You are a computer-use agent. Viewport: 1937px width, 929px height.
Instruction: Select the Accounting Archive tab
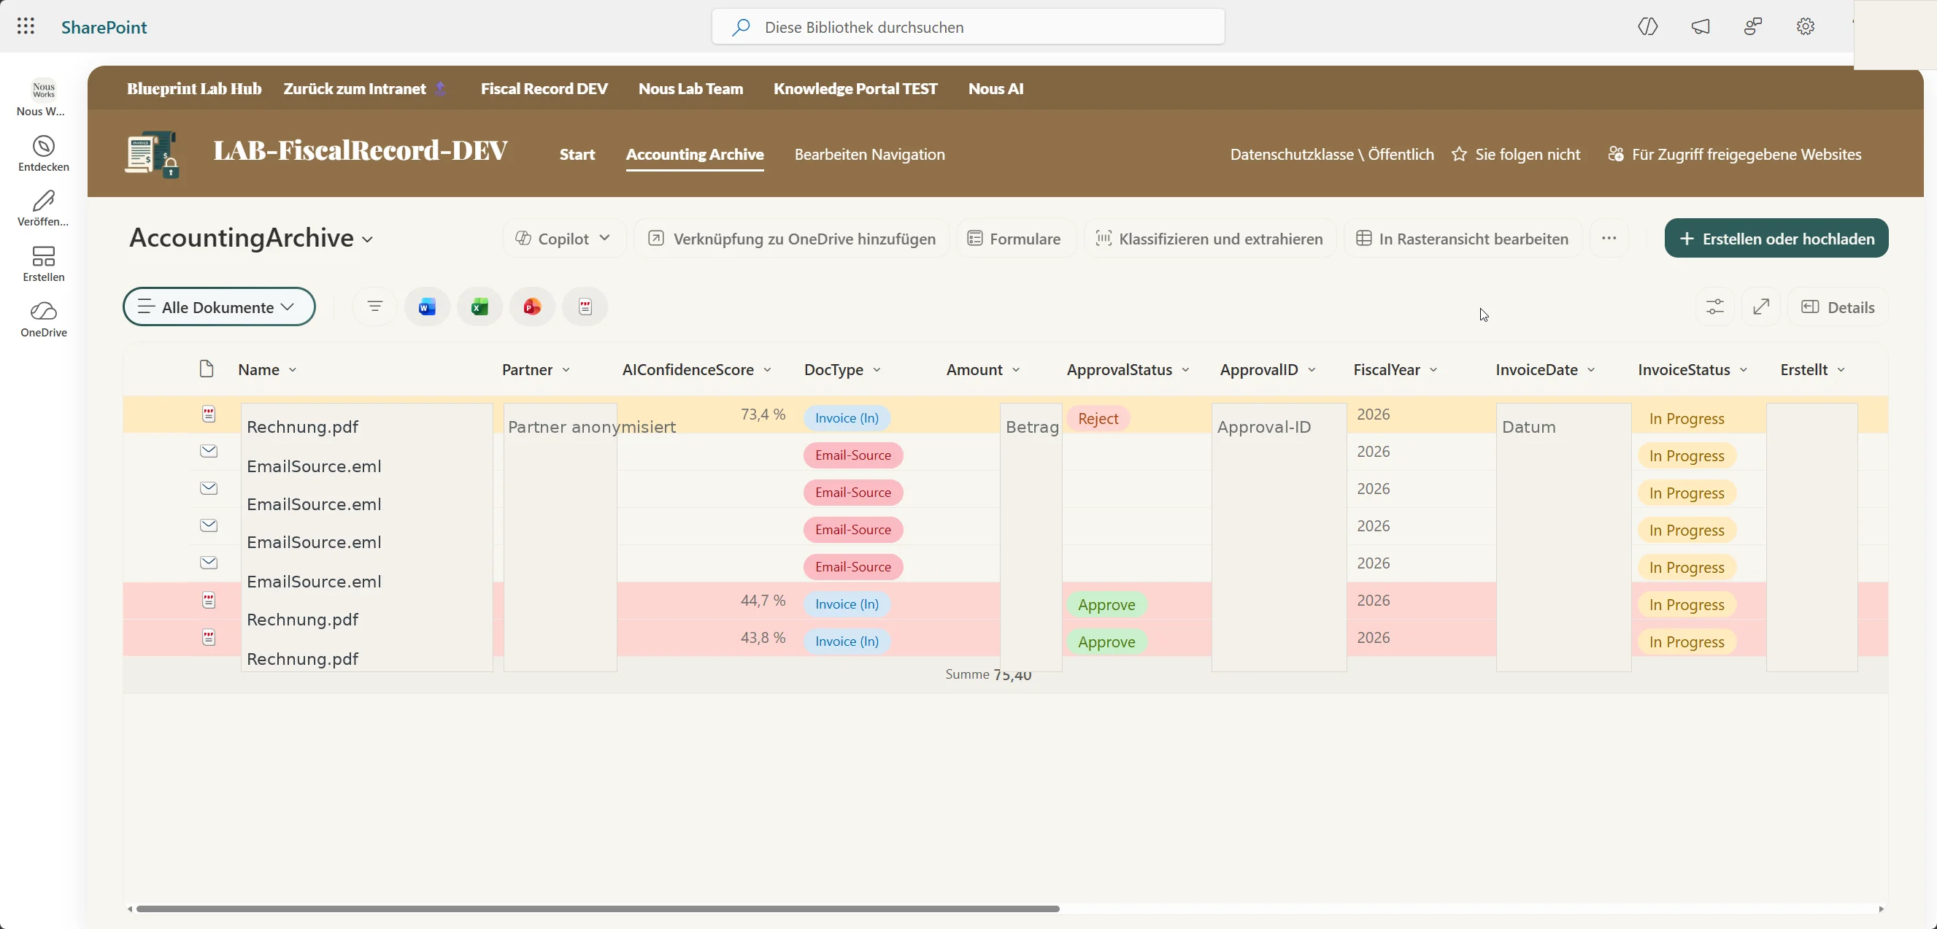pos(695,154)
